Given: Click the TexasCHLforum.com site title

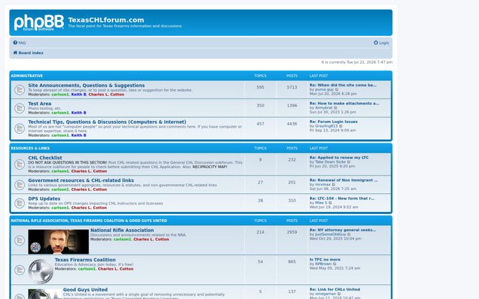Looking at the screenshot, I should [x=106, y=20].
